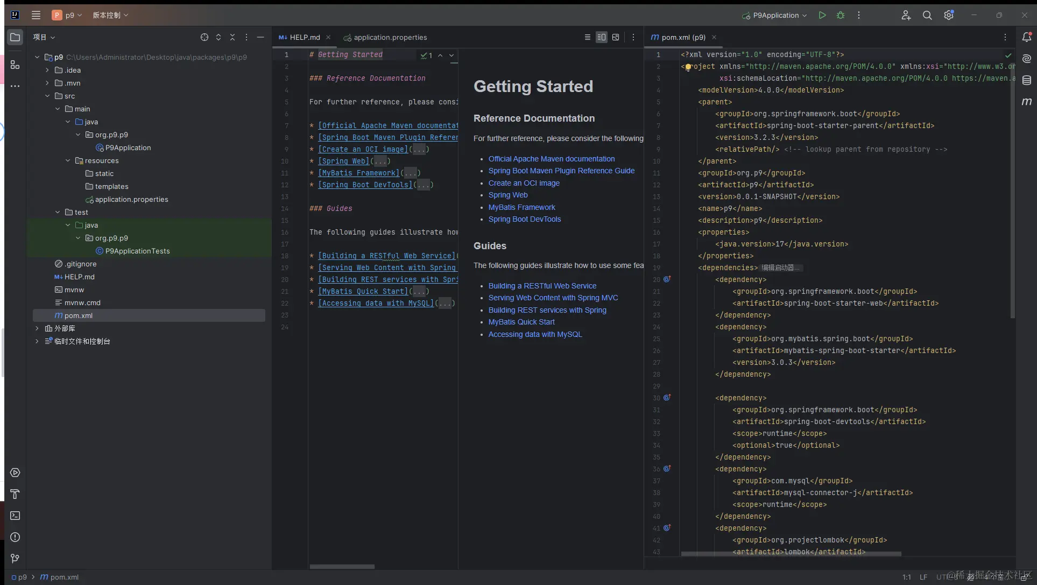1037x585 pixels.
Task: Switch markdown view to editor and preview
Action: point(601,37)
